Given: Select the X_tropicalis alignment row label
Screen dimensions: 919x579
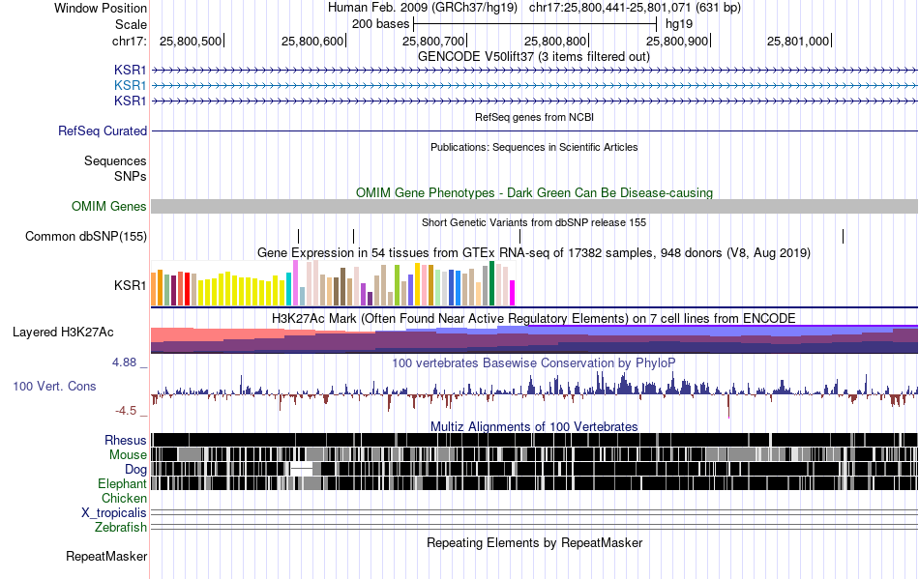Looking at the screenshot, I should (114, 513).
